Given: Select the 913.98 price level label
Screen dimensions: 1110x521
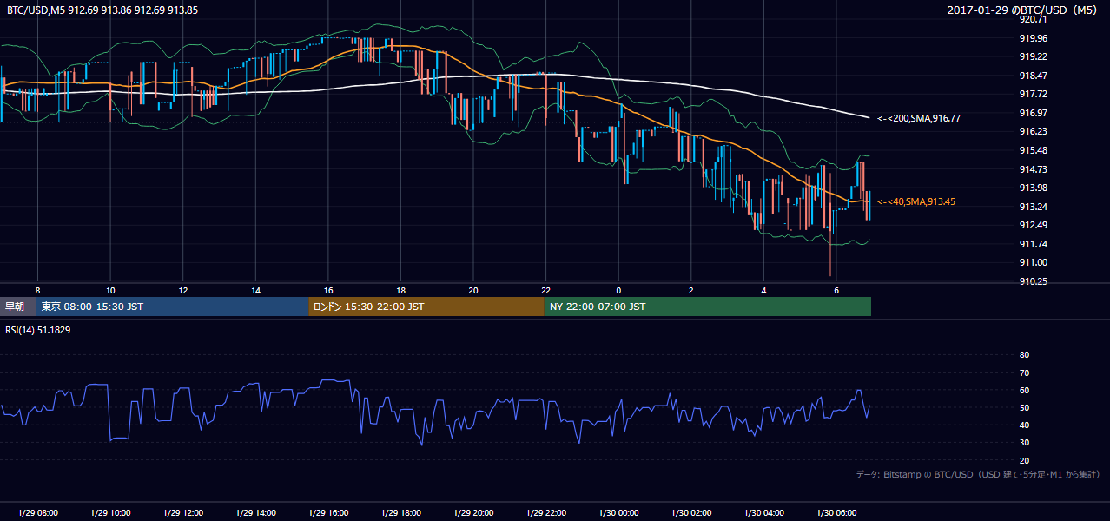Looking at the screenshot, I should [1033, 188].
